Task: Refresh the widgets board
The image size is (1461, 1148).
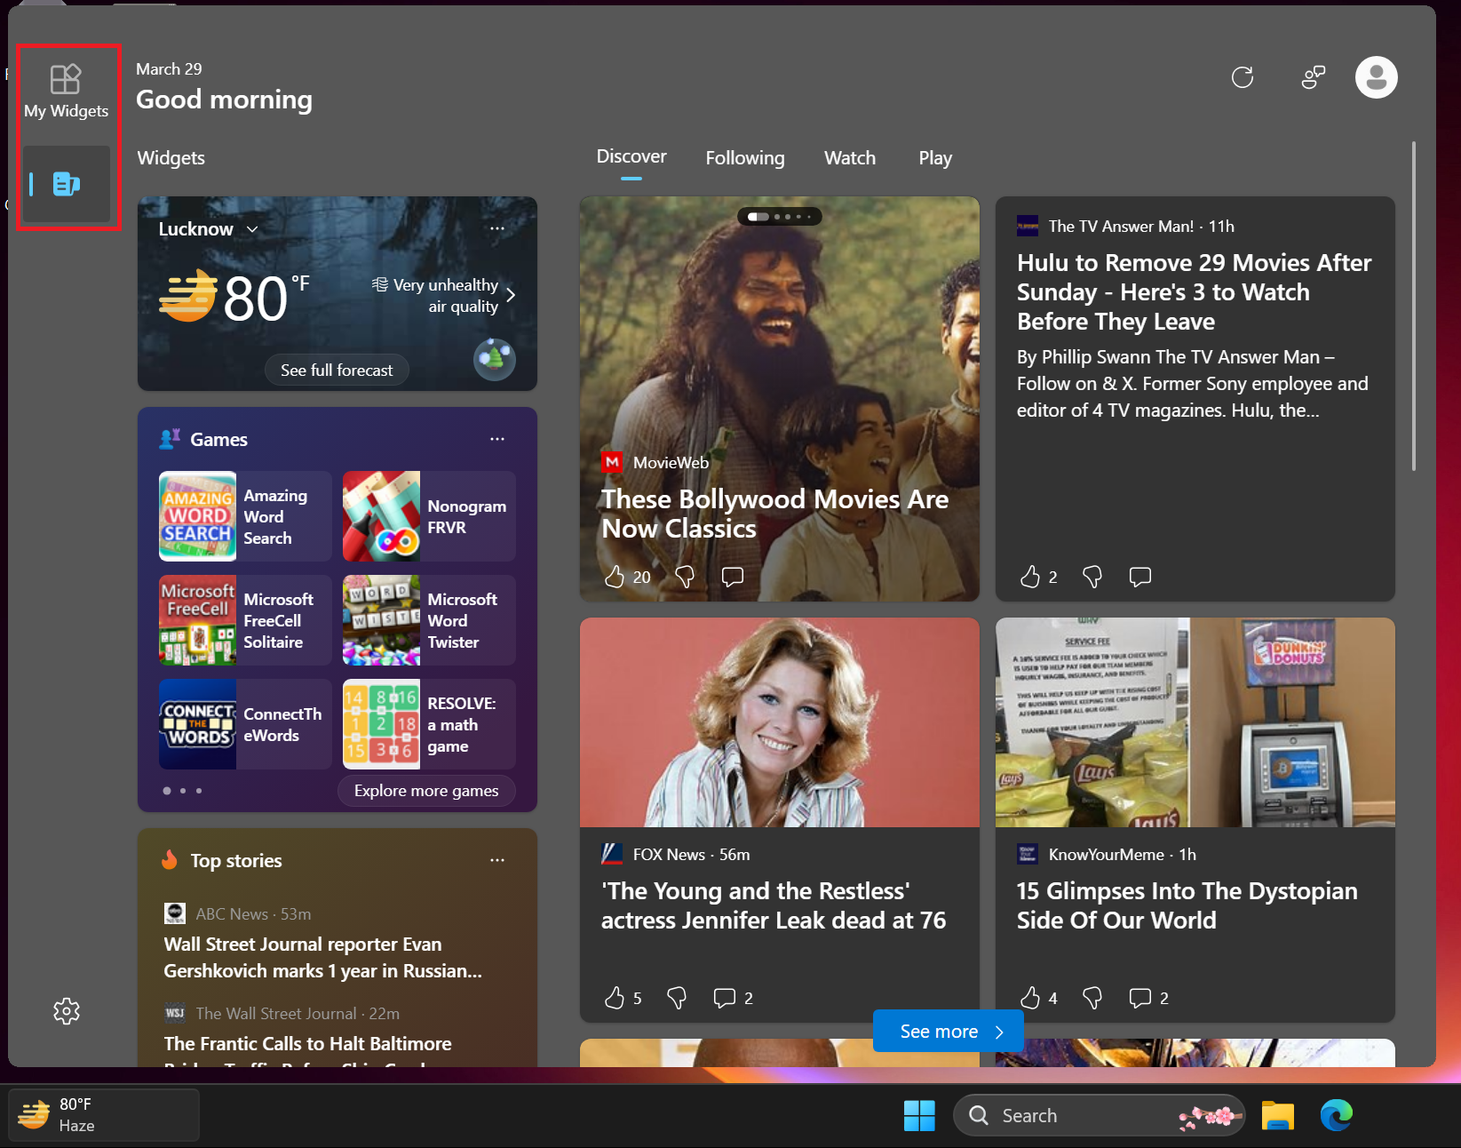Action: [x=1243, y=77]
